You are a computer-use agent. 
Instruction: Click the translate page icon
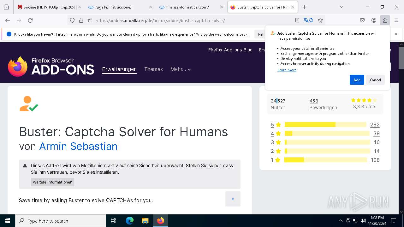[308, 20]
